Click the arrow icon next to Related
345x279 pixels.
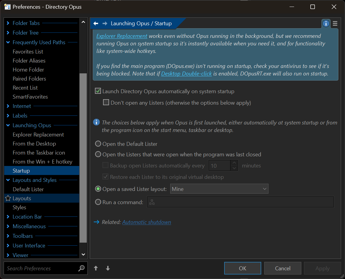click(x=96, y=222)
